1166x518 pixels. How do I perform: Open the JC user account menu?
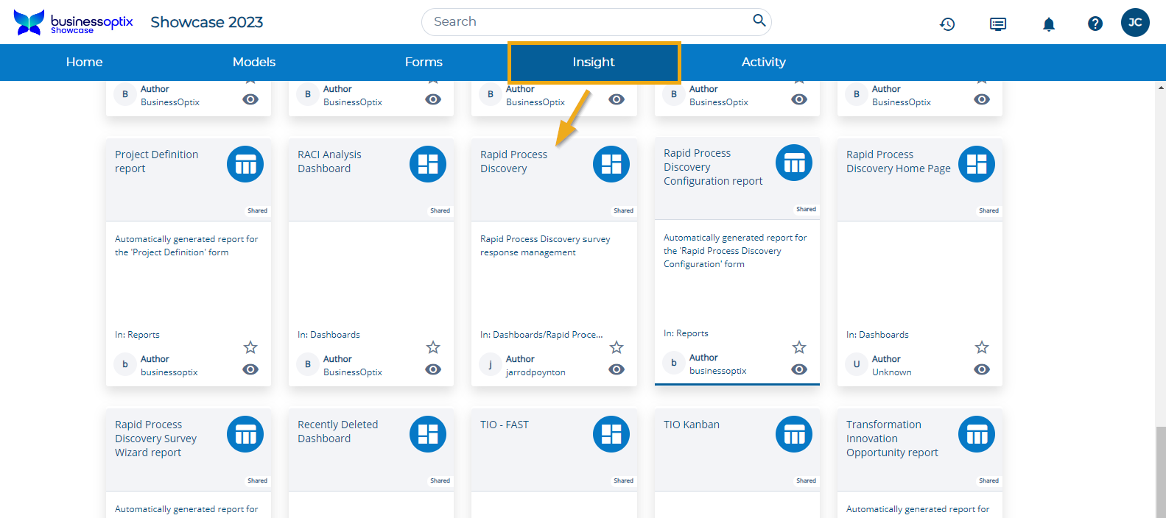coord(1134,23)
